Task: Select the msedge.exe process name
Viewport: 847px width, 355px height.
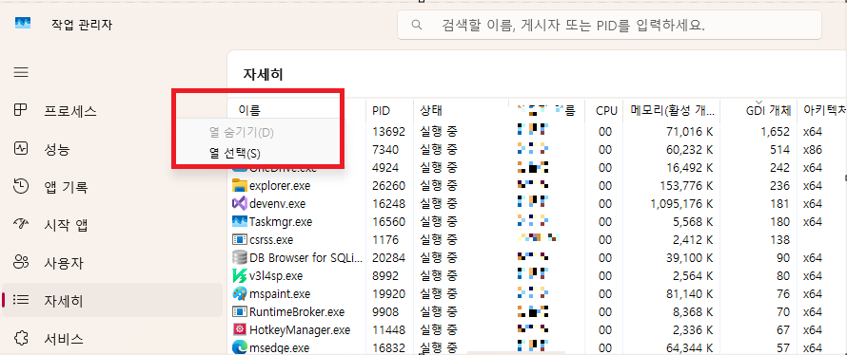Action: (279, 347)
